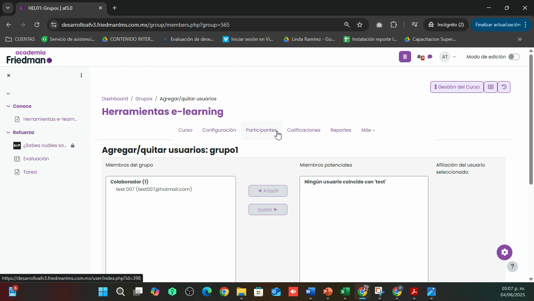Click the zoom magnifier icon in address bar
The height and width of the screenshot is (301, 534).
(347, 25)
